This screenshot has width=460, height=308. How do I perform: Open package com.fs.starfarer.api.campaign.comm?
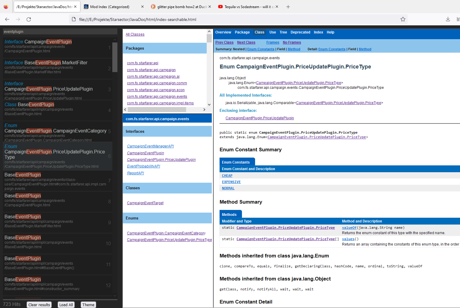pos(157,83)
